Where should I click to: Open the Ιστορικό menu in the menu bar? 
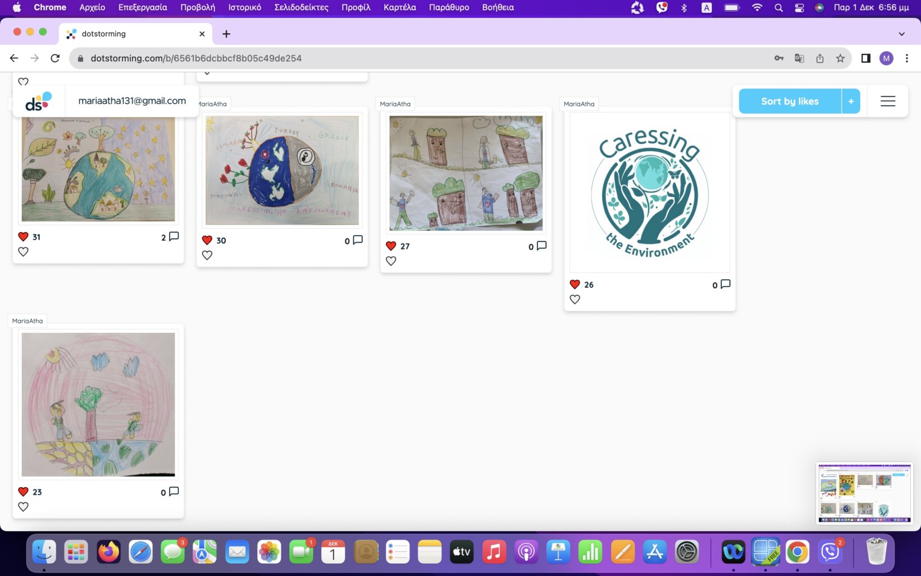pyautogui.click(x=244, y=7)
